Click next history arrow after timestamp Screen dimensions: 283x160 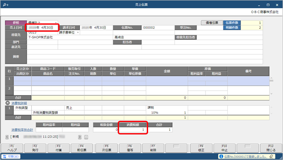click(x=80, y=137)
